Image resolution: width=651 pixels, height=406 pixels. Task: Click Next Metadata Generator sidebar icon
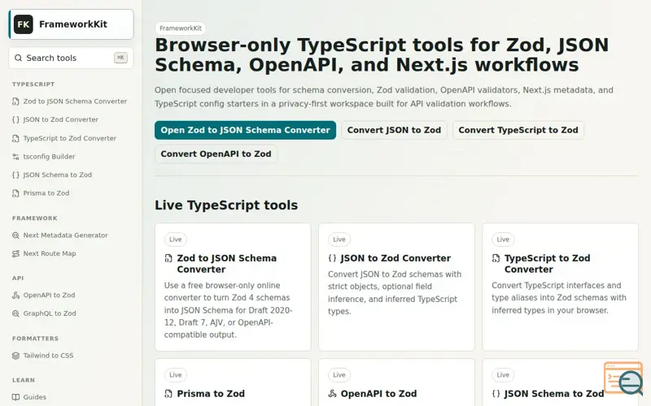(x=15, y=235)
